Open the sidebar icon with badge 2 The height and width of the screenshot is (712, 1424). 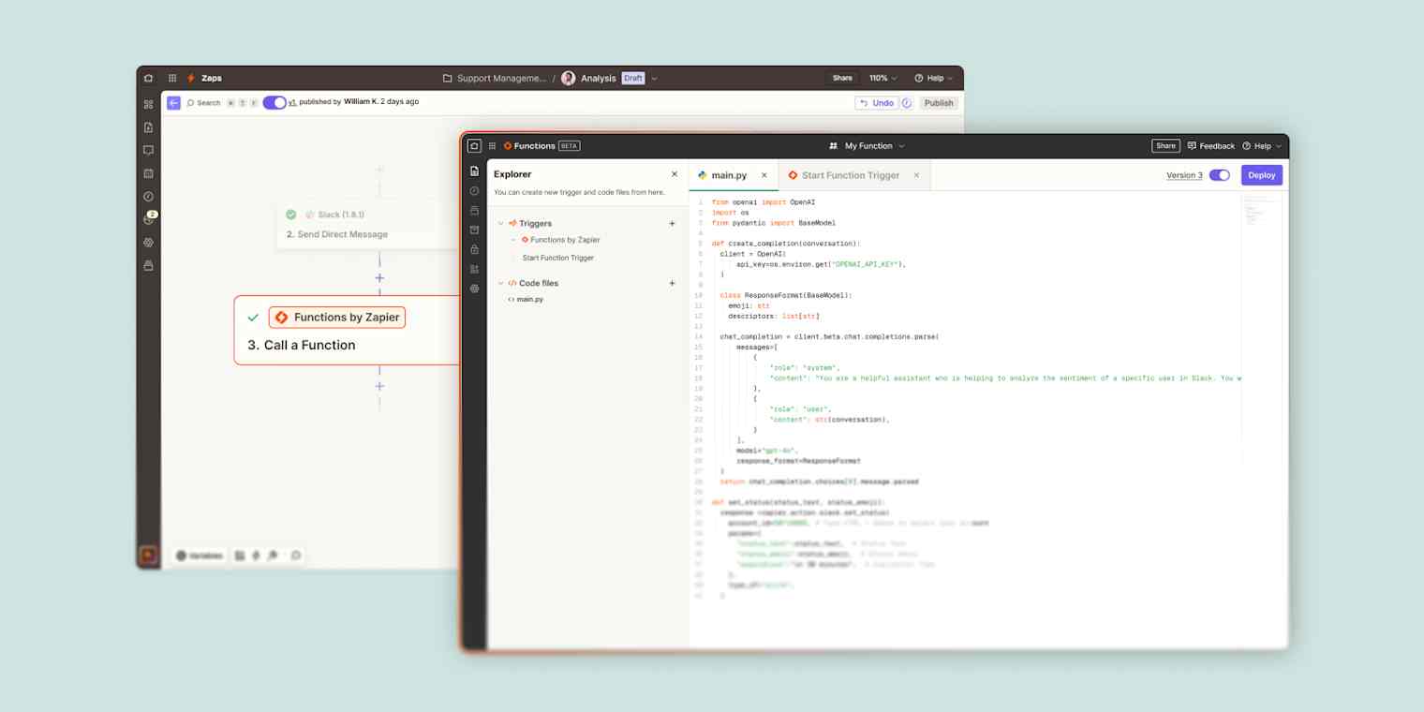(149, 218)
